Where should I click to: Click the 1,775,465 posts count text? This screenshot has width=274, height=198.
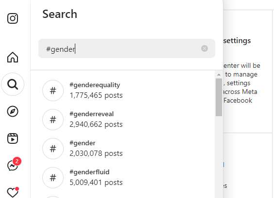(96, 95)
